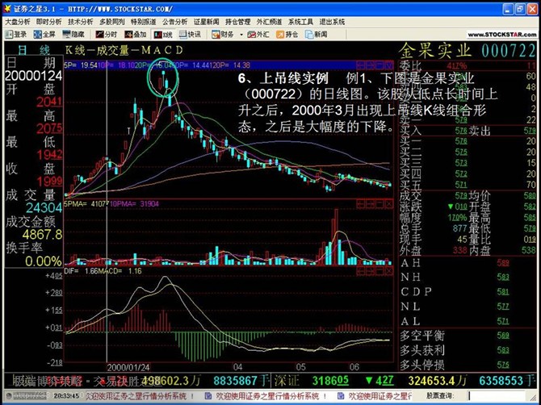This screenshot has height=405, width=541.
Task: Click the opening price 2041
Action: [x=49, y=102]
